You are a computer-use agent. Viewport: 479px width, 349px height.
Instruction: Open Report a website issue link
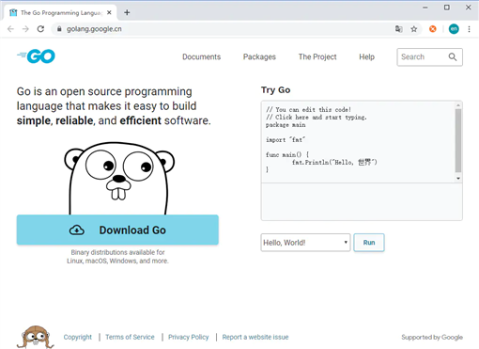pyautogui.click(x=255, y=337)
